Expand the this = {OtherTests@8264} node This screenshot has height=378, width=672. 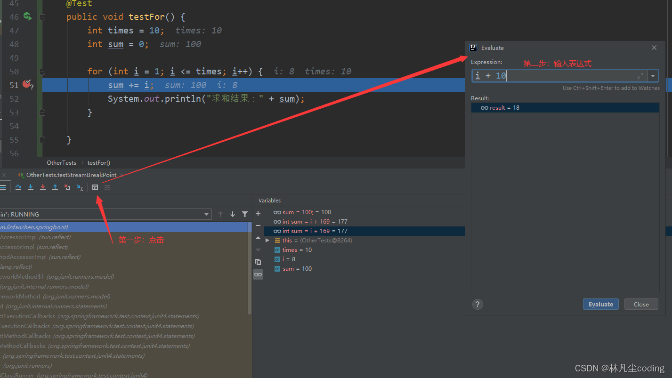(x=267, y=240)
